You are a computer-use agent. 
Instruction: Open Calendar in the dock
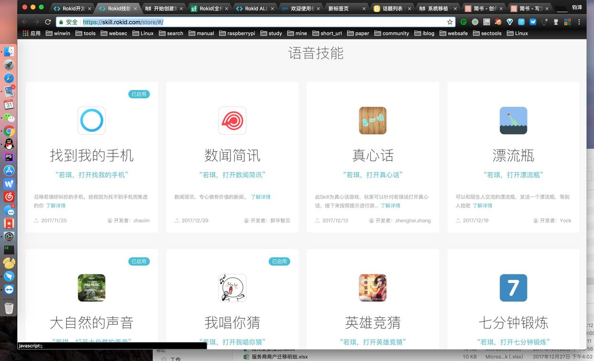tap(9, 105)
